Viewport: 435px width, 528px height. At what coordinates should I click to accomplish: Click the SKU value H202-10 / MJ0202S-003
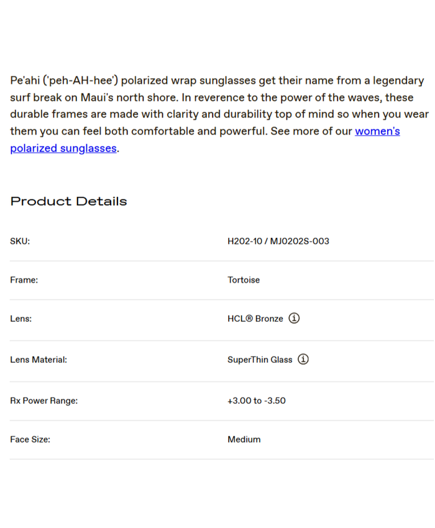coord(278,241)
